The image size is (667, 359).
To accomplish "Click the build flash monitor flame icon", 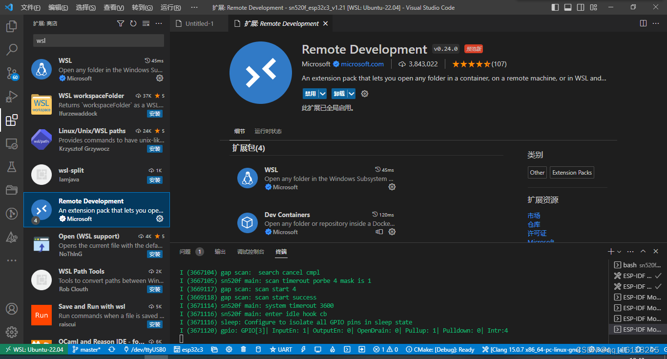I will tap(333, 349).
